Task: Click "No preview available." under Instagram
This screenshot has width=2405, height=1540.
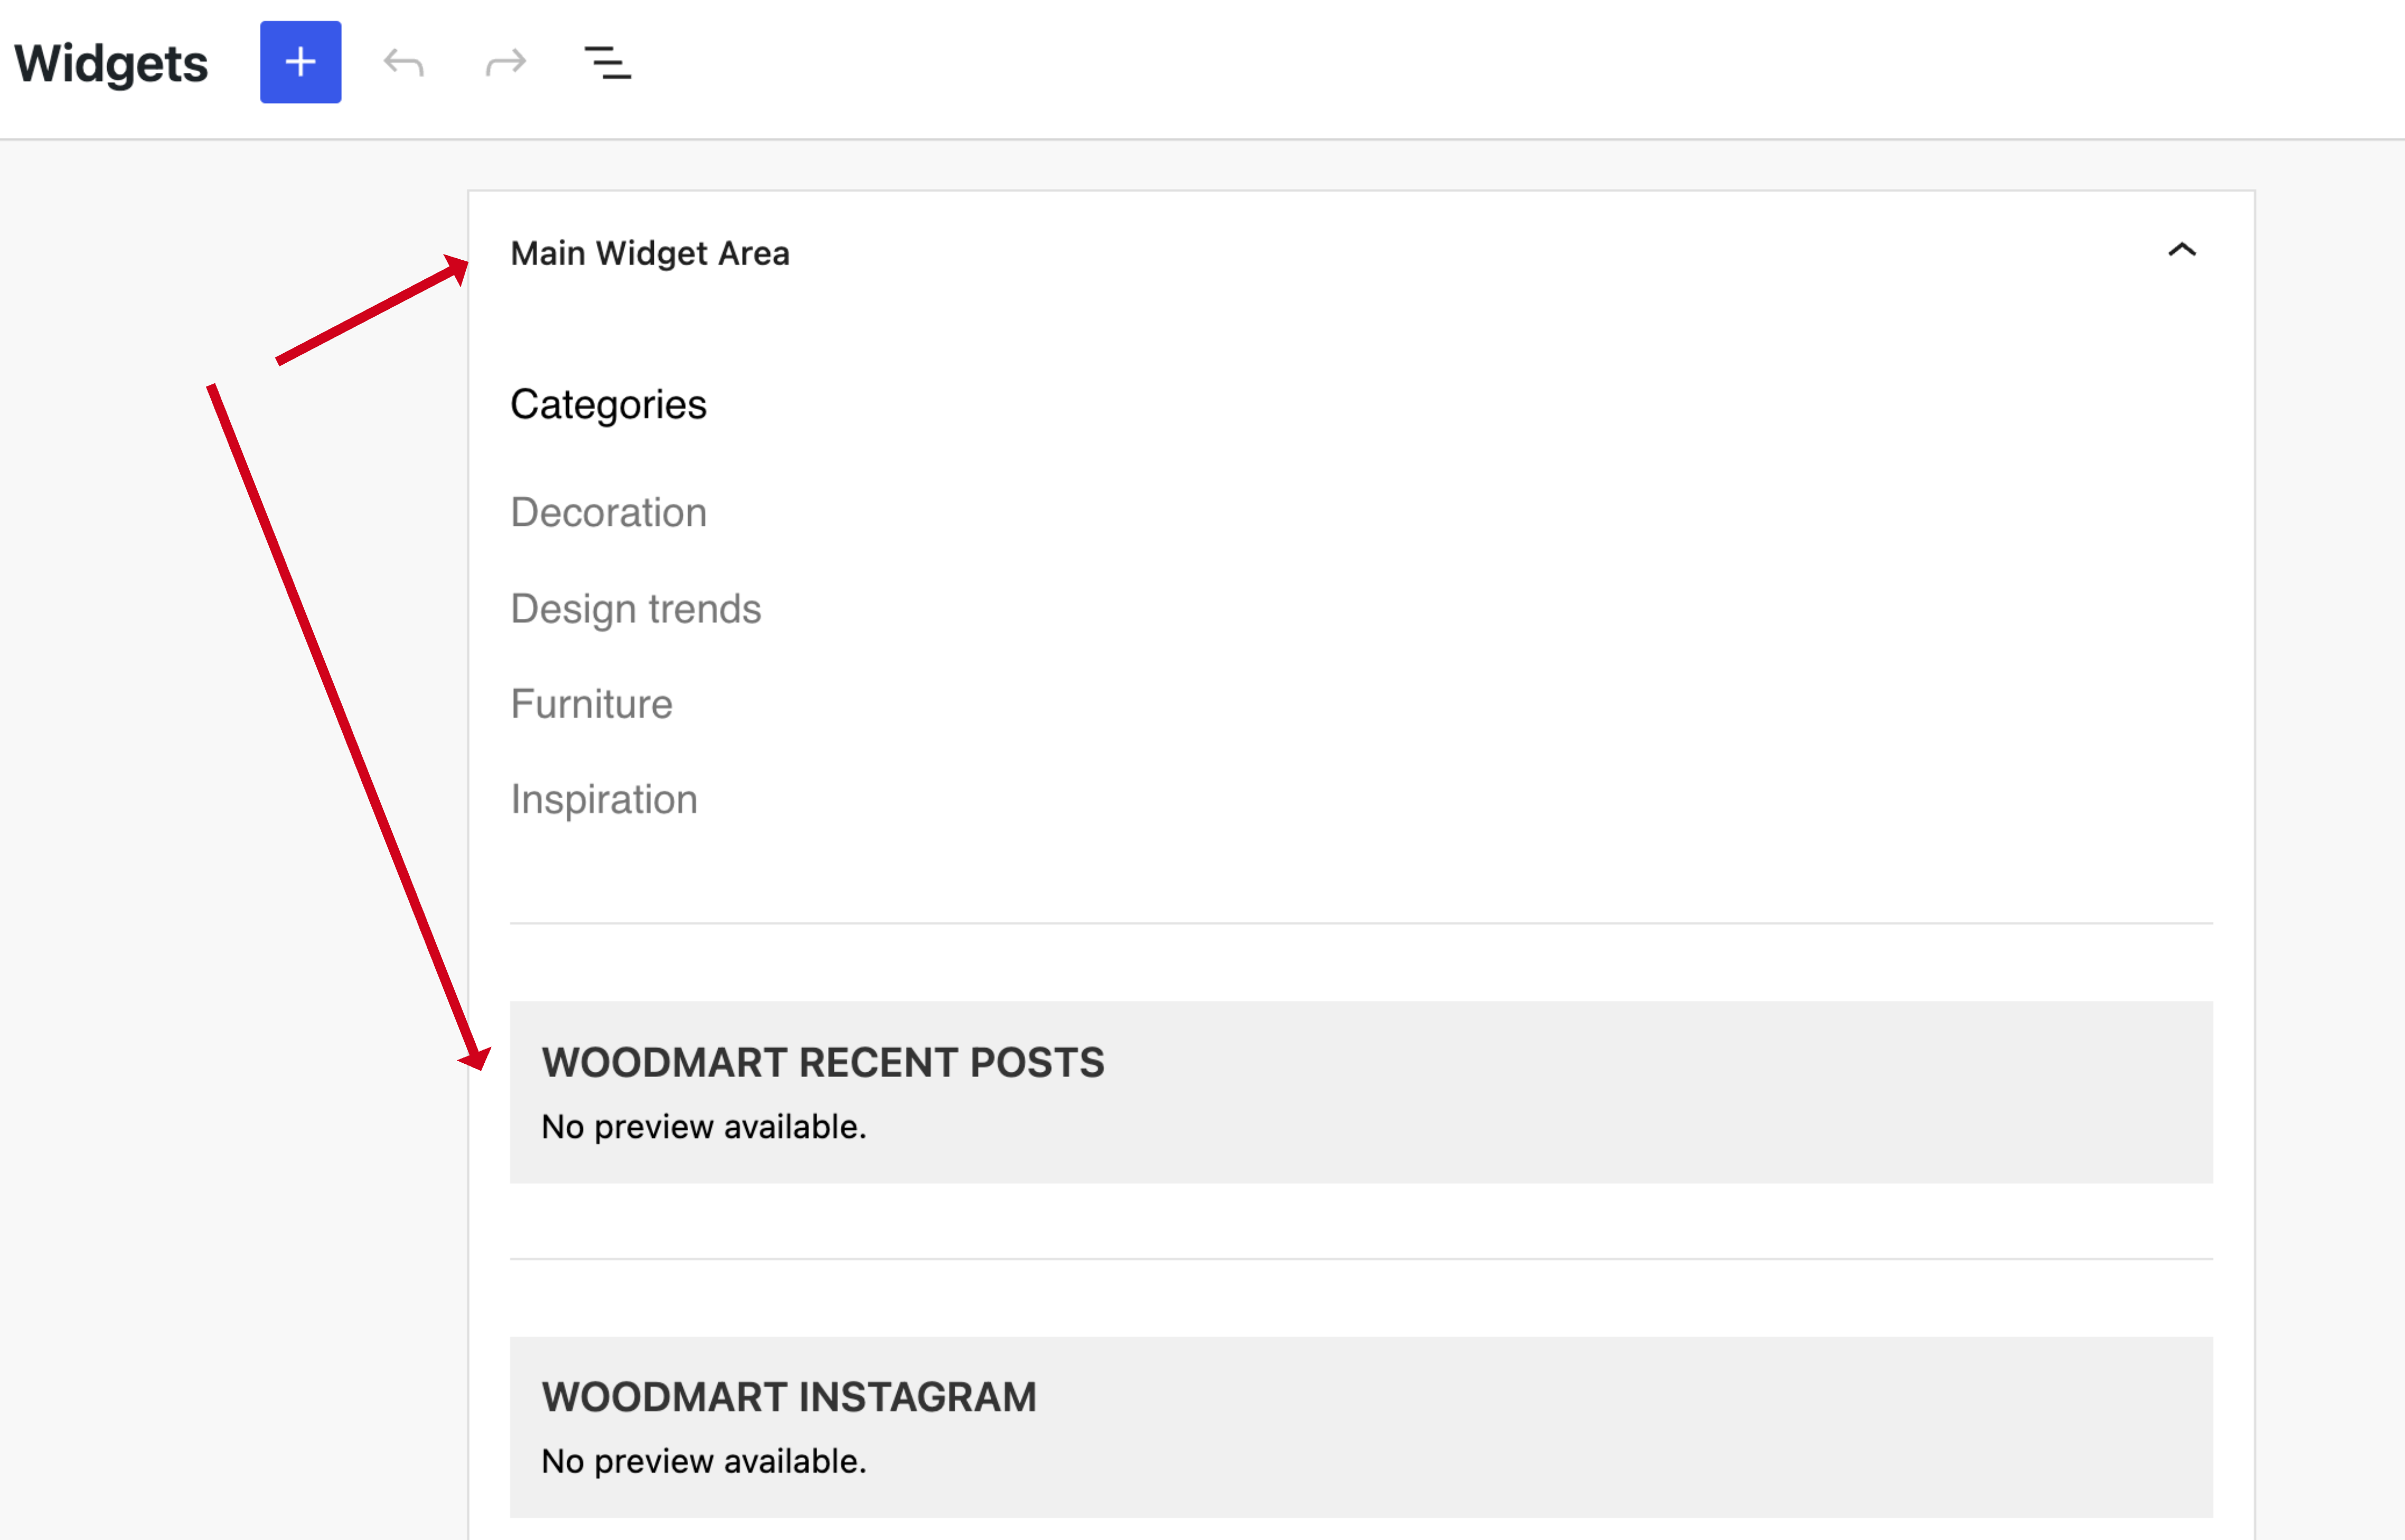Action: point(704,1462)
